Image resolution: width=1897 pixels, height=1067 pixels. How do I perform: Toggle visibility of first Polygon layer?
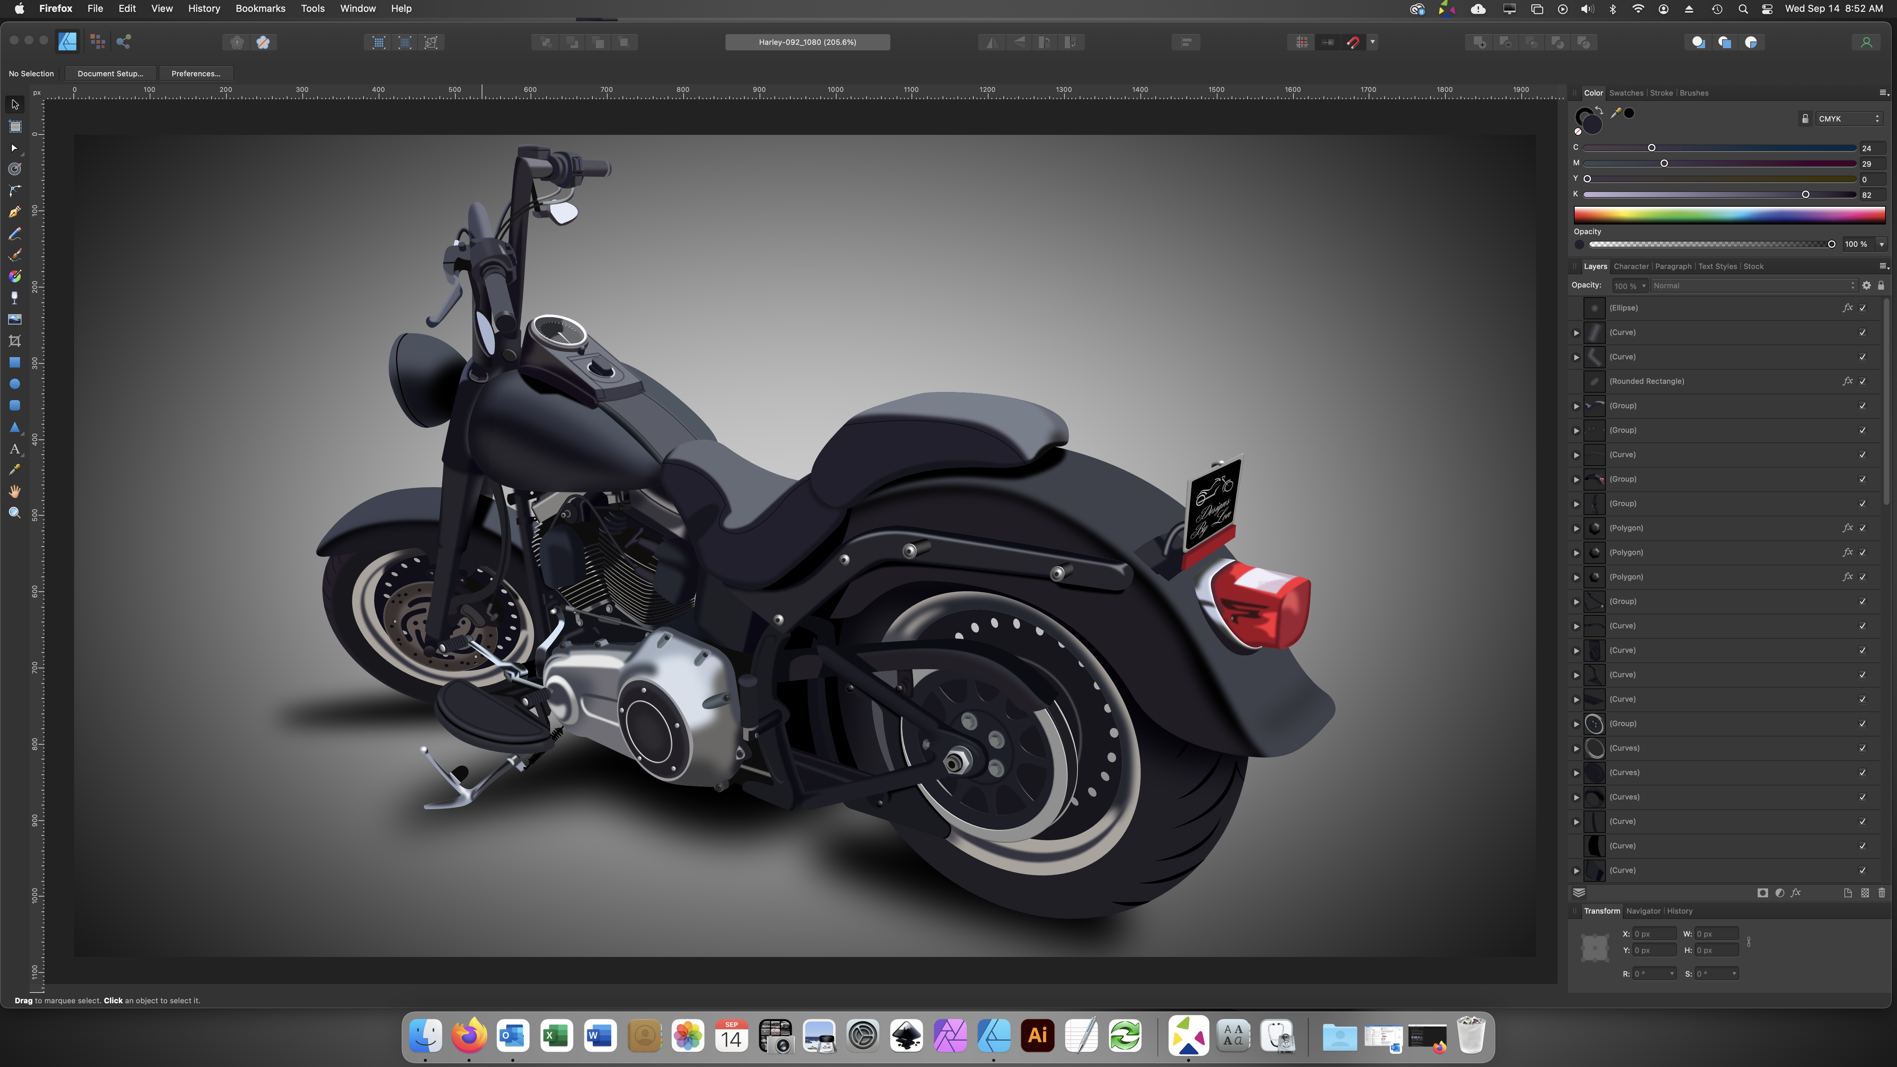point(1863,528)
